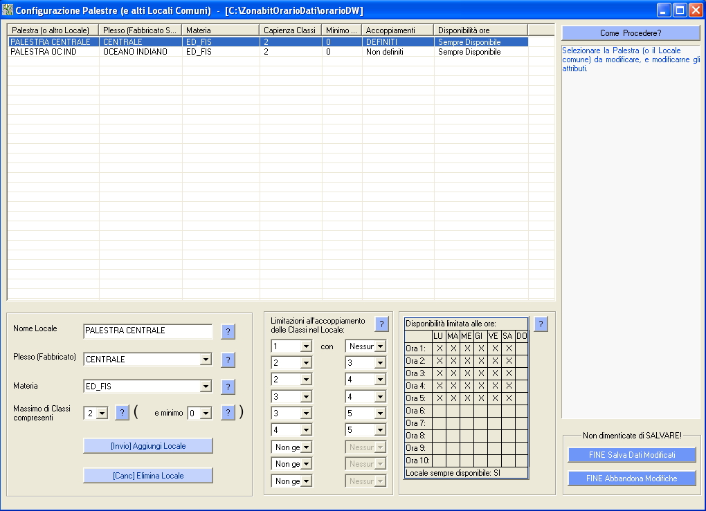Viewport: 706px width, 511px height.
Task: Sort by Accoppiamenti column header
Action: 397,30
